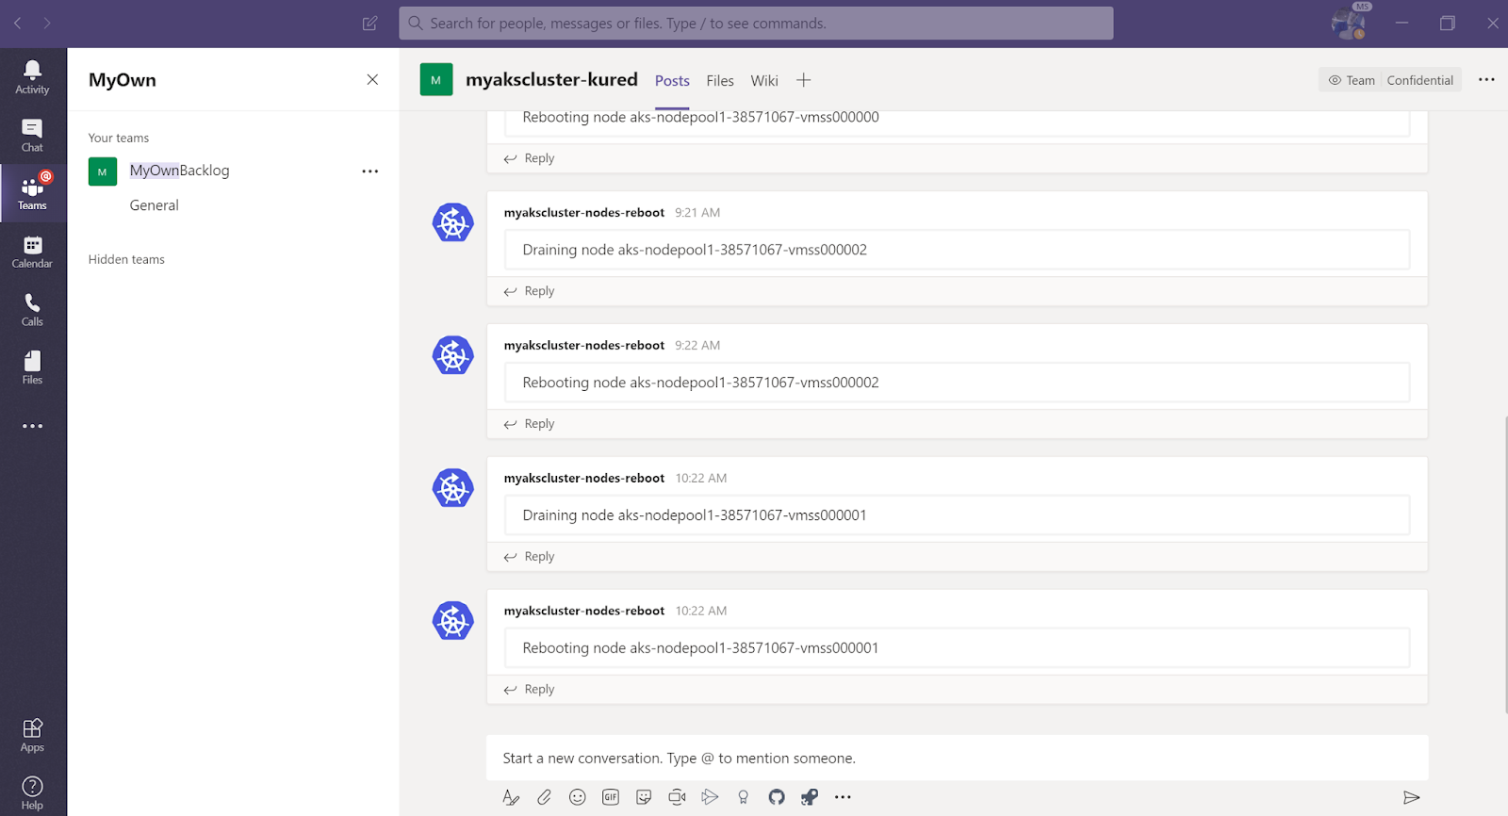Open the user profile avatar
1508x816 pixels.
coord(1348,24)
